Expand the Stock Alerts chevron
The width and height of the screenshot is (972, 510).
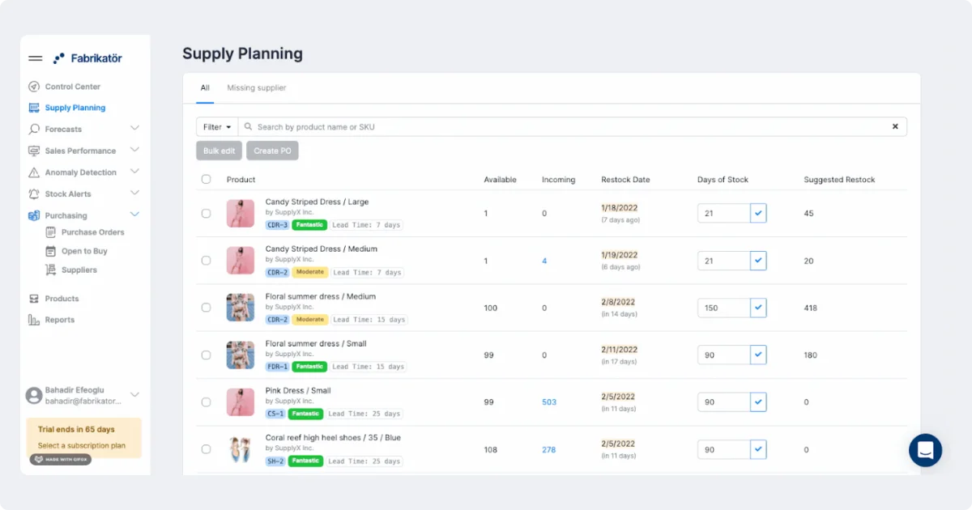pos(134,193)
